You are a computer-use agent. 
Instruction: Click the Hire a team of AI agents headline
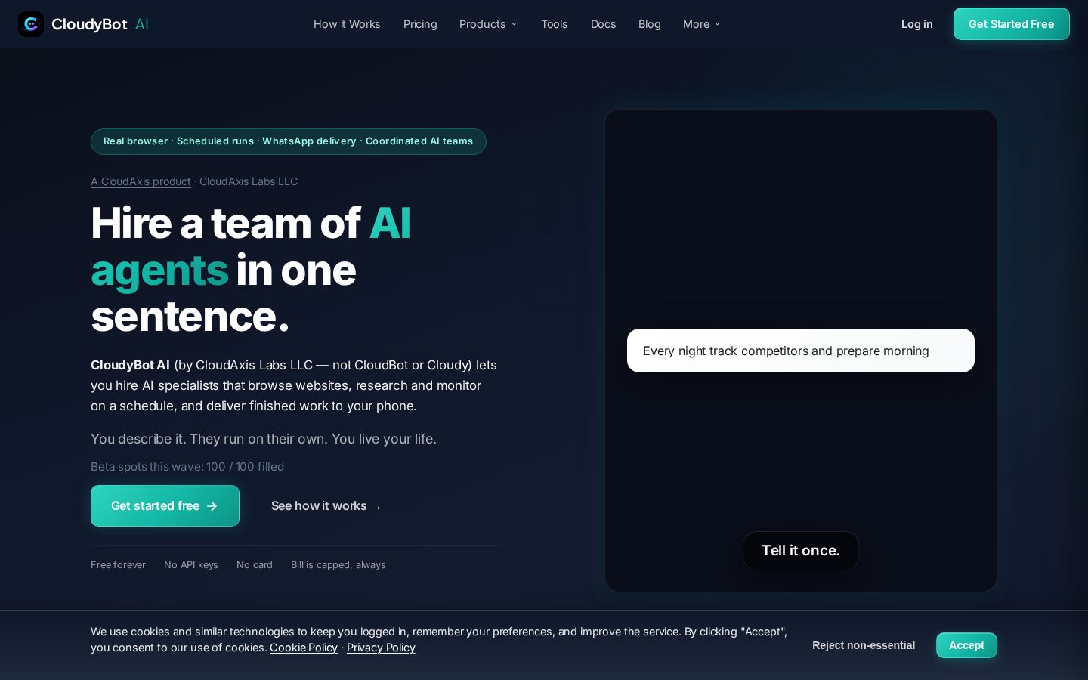coord(251,270)
